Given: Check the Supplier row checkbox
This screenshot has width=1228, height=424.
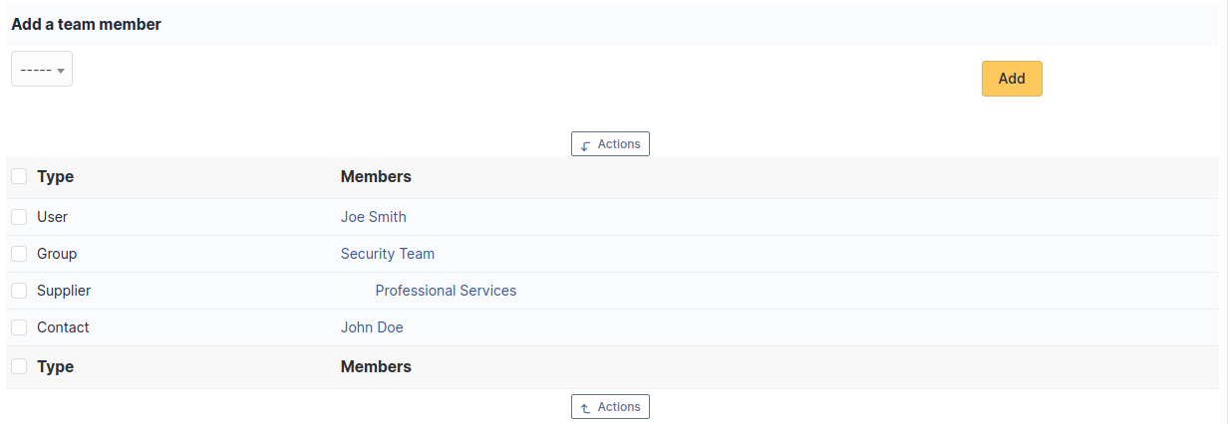Looking at the screenshot, I should (19, 291).
